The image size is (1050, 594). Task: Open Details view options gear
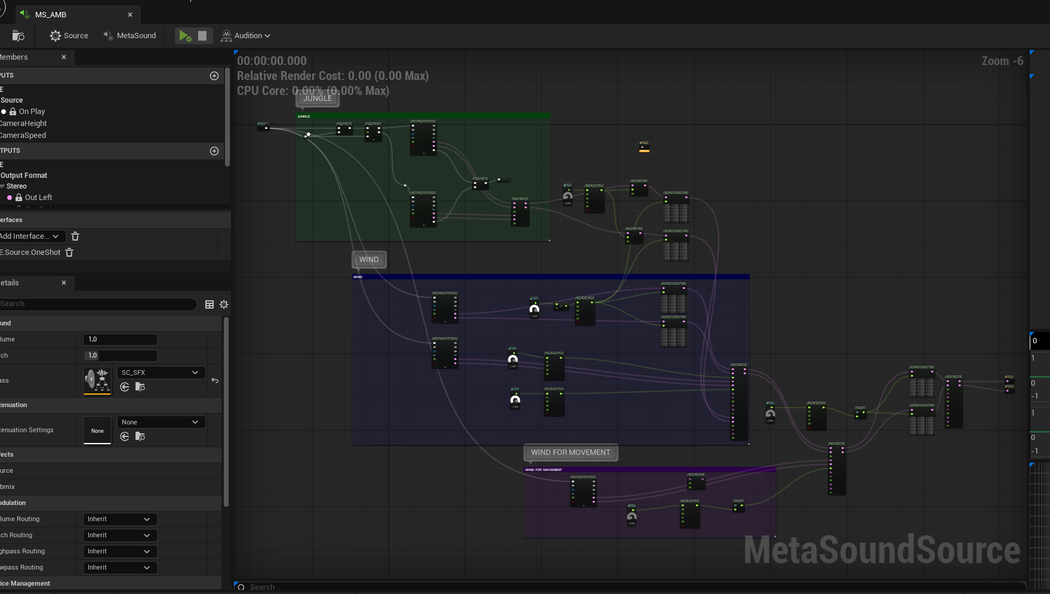coord(224,304)
